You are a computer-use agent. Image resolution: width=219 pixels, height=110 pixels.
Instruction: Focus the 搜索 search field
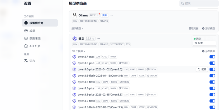point(199,3)
